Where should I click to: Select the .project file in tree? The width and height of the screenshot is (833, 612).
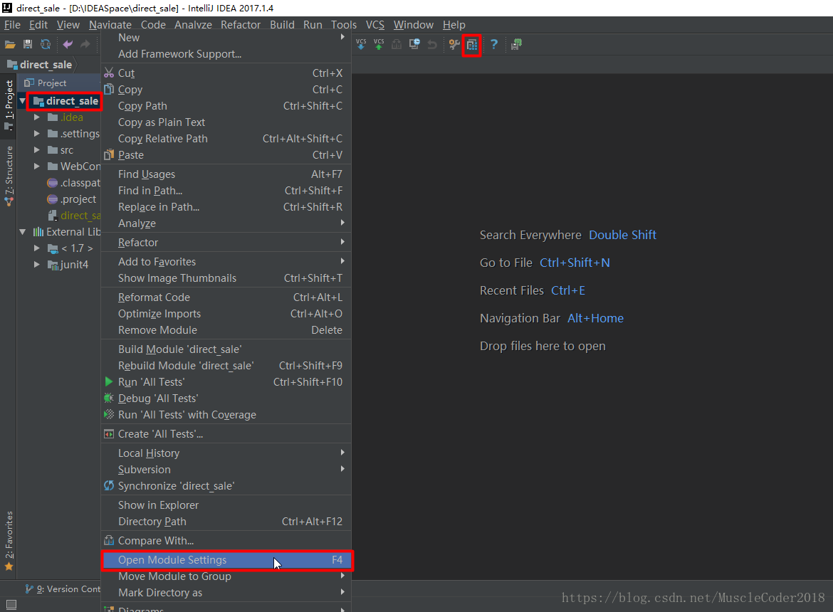click(72, 199)
